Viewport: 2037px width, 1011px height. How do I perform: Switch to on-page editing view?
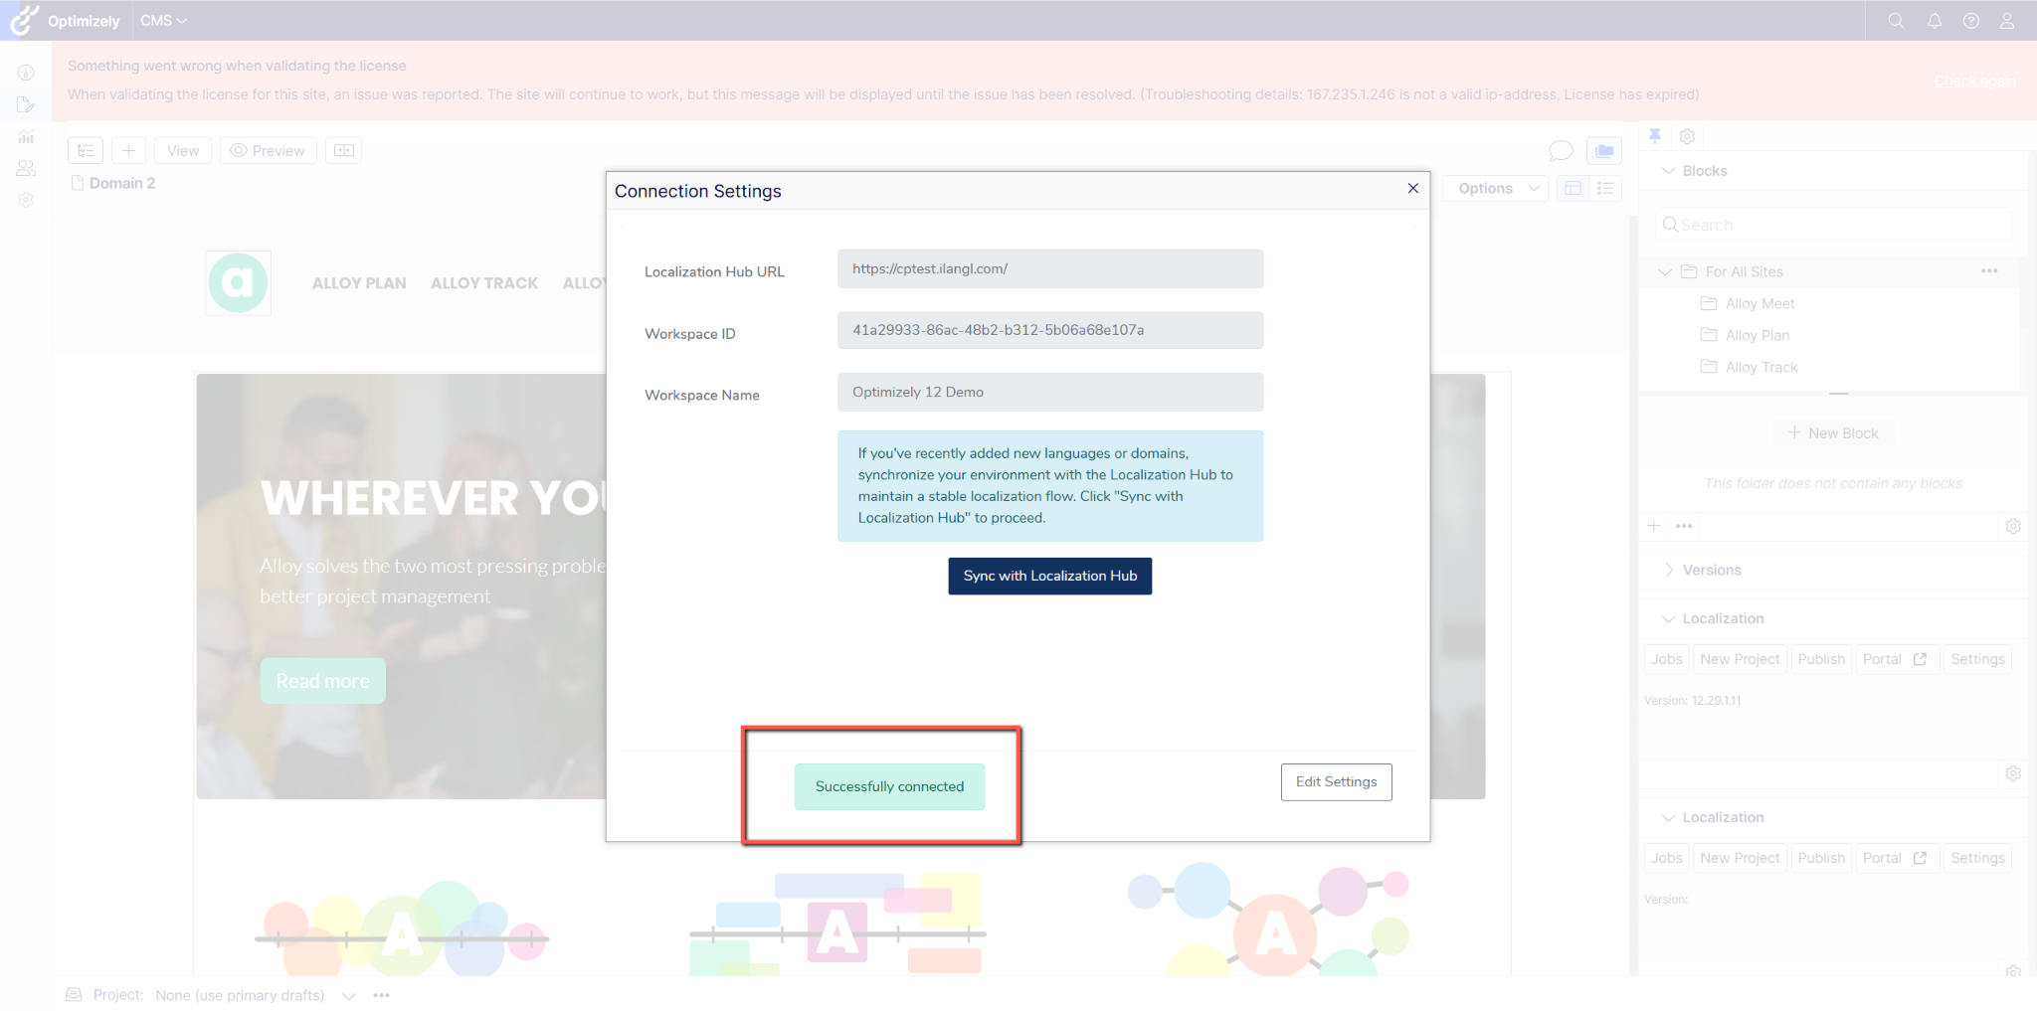click(1573, 188)
